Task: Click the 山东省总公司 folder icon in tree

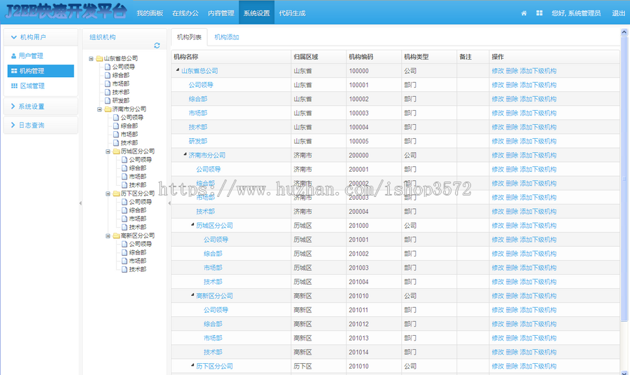Action: [x=99, y=58]
